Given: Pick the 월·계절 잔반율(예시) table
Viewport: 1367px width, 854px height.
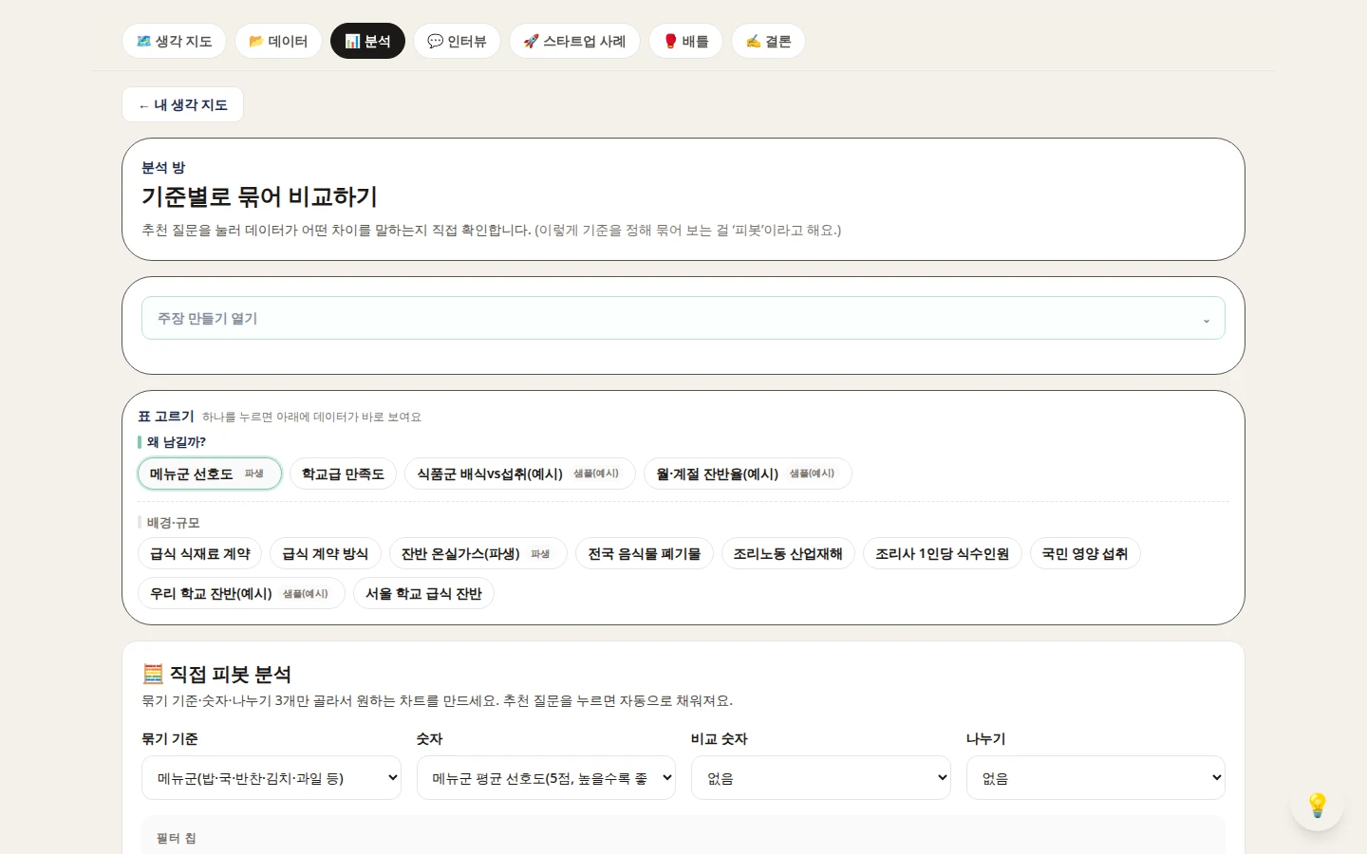Looking at the screenshot, I should point(747,473).
